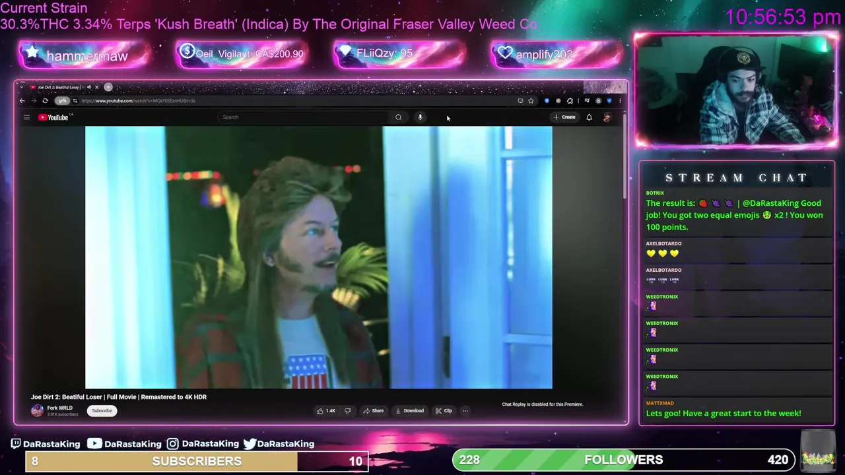Click the YouTube DaRastaKing social handle

tap(125, 444)
